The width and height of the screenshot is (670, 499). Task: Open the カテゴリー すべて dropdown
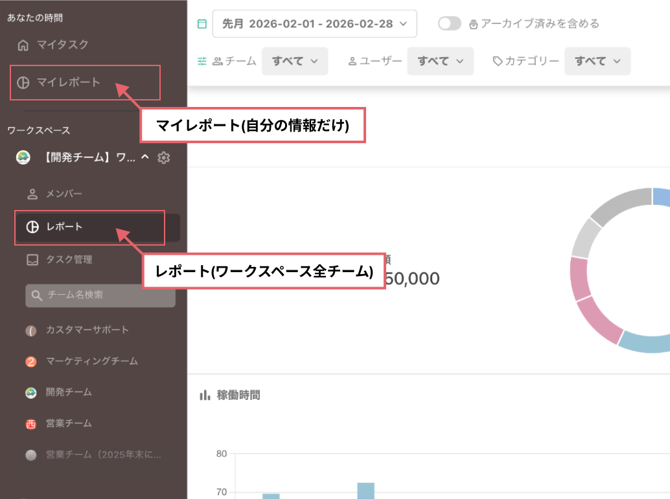point(597,60)
